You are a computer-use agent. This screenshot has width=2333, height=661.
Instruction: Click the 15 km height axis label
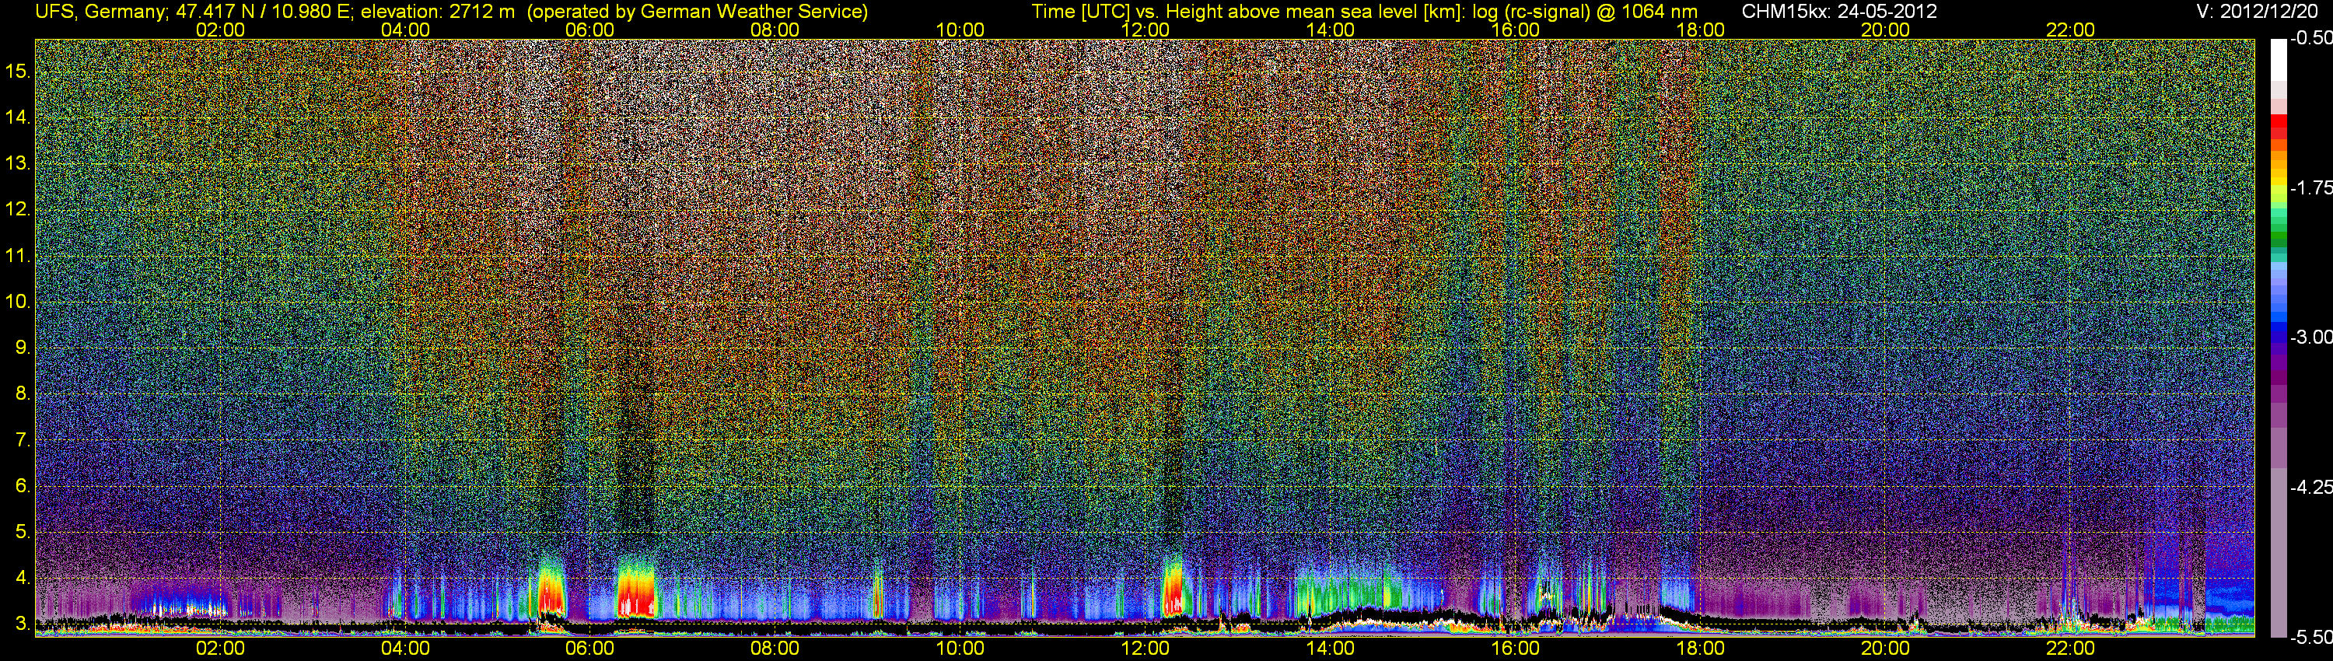[x=18, y=72]
